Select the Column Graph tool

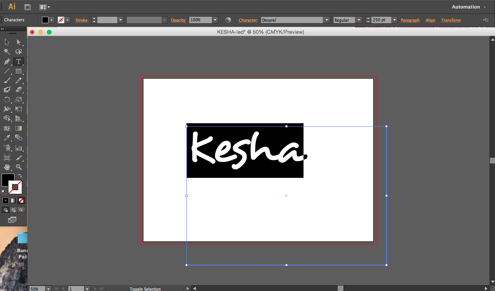tap(19, 148)
